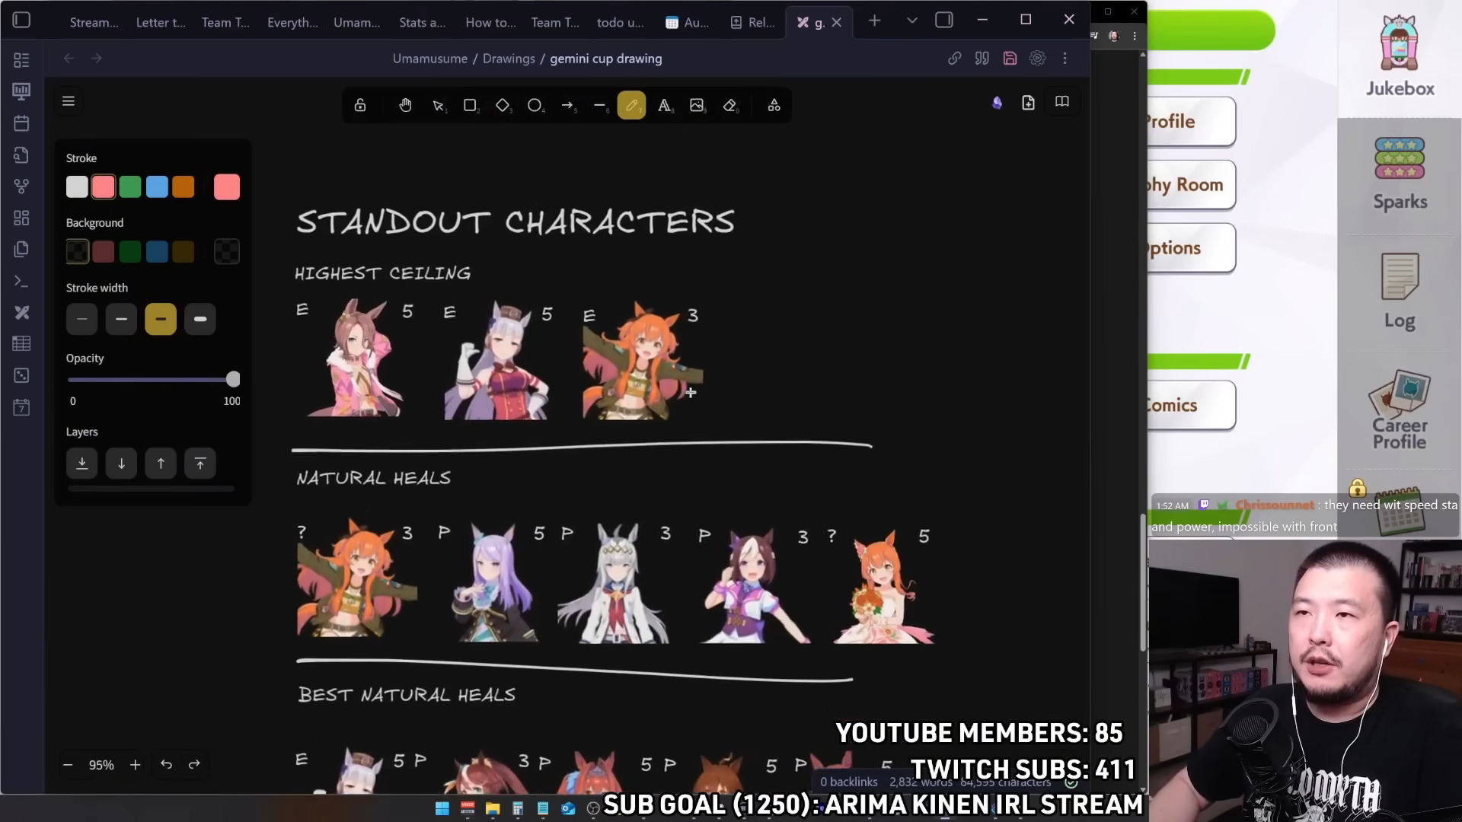Select the Arrow drawing tool
Screen dimensions: 1462x822
tap(567, 106)
